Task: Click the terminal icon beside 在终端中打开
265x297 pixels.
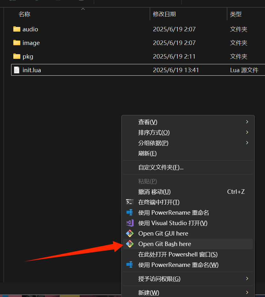Action: click(x=130, y=202)
